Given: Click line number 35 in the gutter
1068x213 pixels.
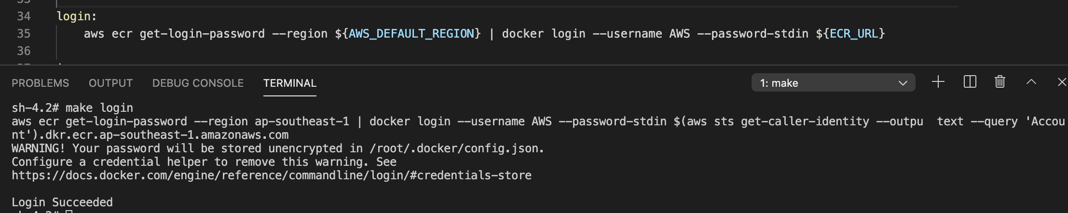Looking at the screenshot, I should 24,34.
